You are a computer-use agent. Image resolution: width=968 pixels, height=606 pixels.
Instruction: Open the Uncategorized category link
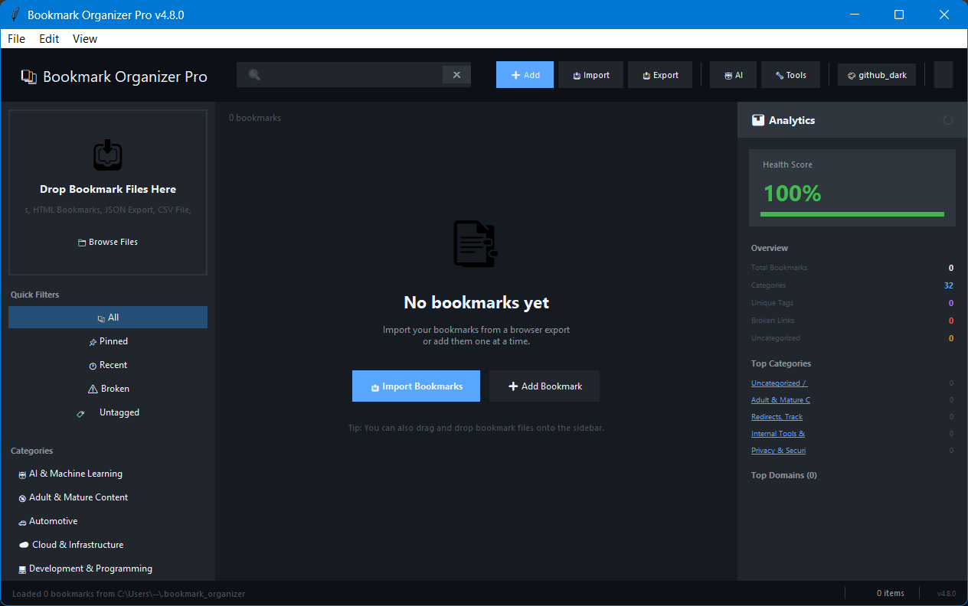click(778, 383)
